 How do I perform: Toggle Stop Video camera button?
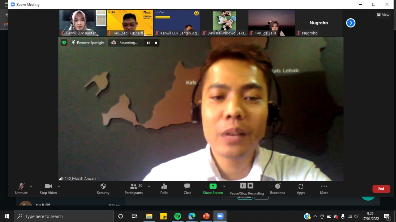48,186
